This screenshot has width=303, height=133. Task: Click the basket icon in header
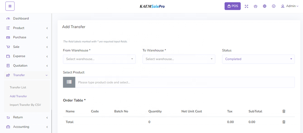(x=255, y=6)
